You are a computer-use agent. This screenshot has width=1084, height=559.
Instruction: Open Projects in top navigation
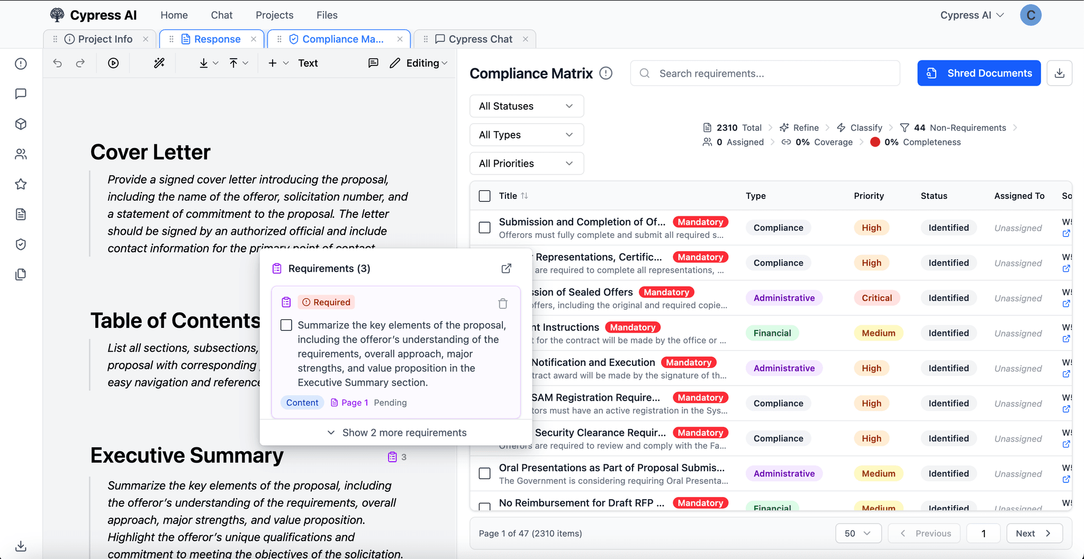coord(274,15)
